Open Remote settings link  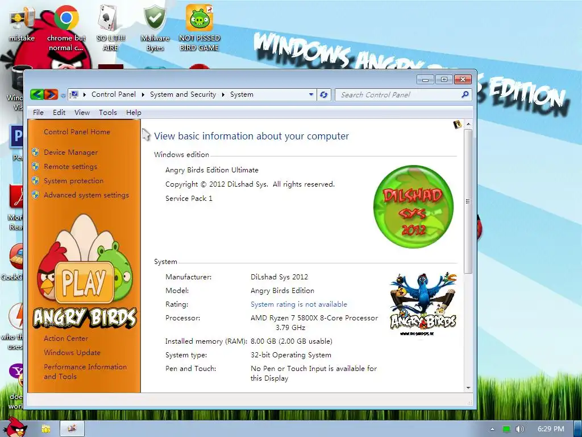click(70, 167)
